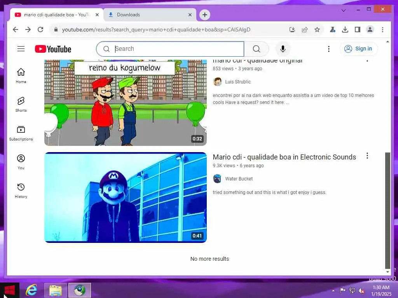This screenshot has height=298, width=398.
Task: Open the Action Center flag icon
Action: click(x=342, y=291)
